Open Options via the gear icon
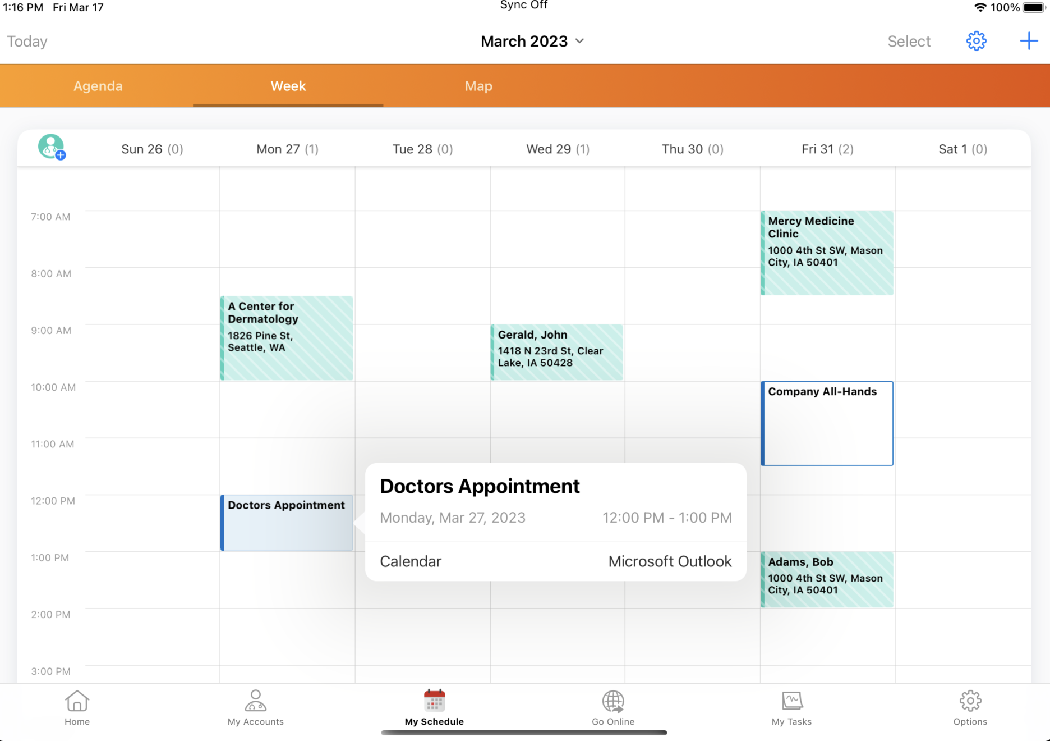 (x=970, y=708)
